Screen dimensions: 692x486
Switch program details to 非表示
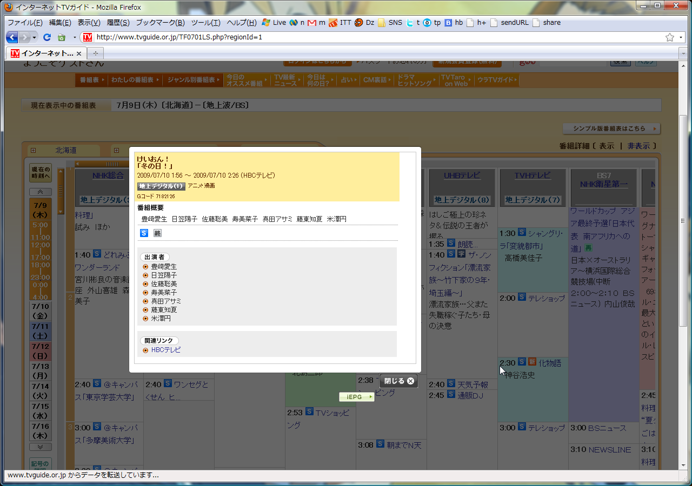click(638, 146)
